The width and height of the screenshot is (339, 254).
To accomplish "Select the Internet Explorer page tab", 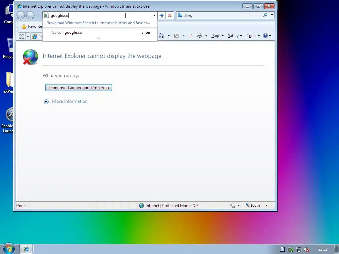I will click(x=37, y=36).
